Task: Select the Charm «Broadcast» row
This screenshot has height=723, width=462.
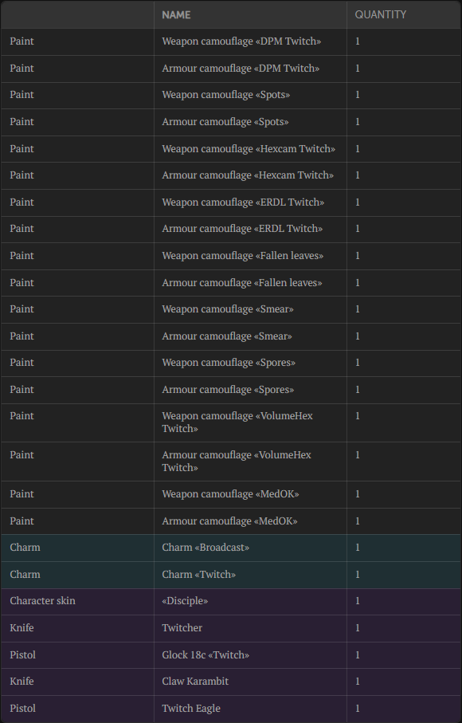Action: (231, 548)
